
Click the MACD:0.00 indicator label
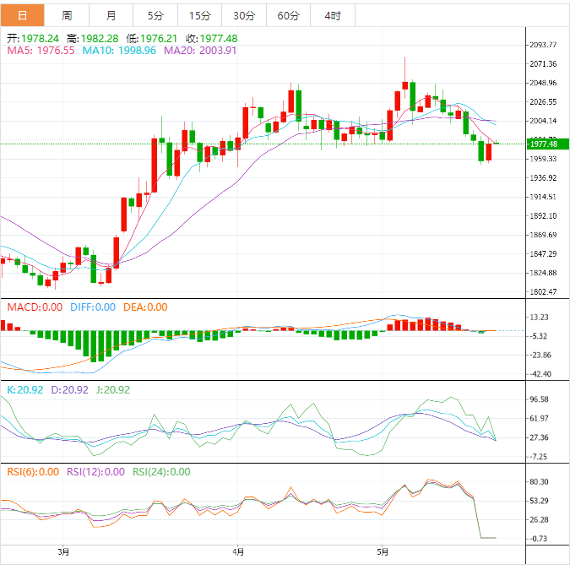click(35, 307)
